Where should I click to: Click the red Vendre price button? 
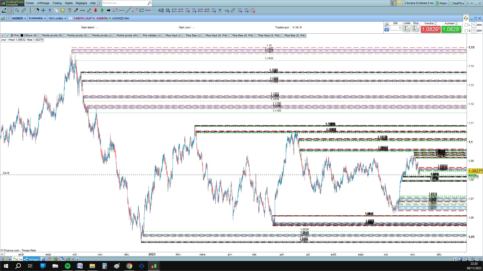point(431,29)
